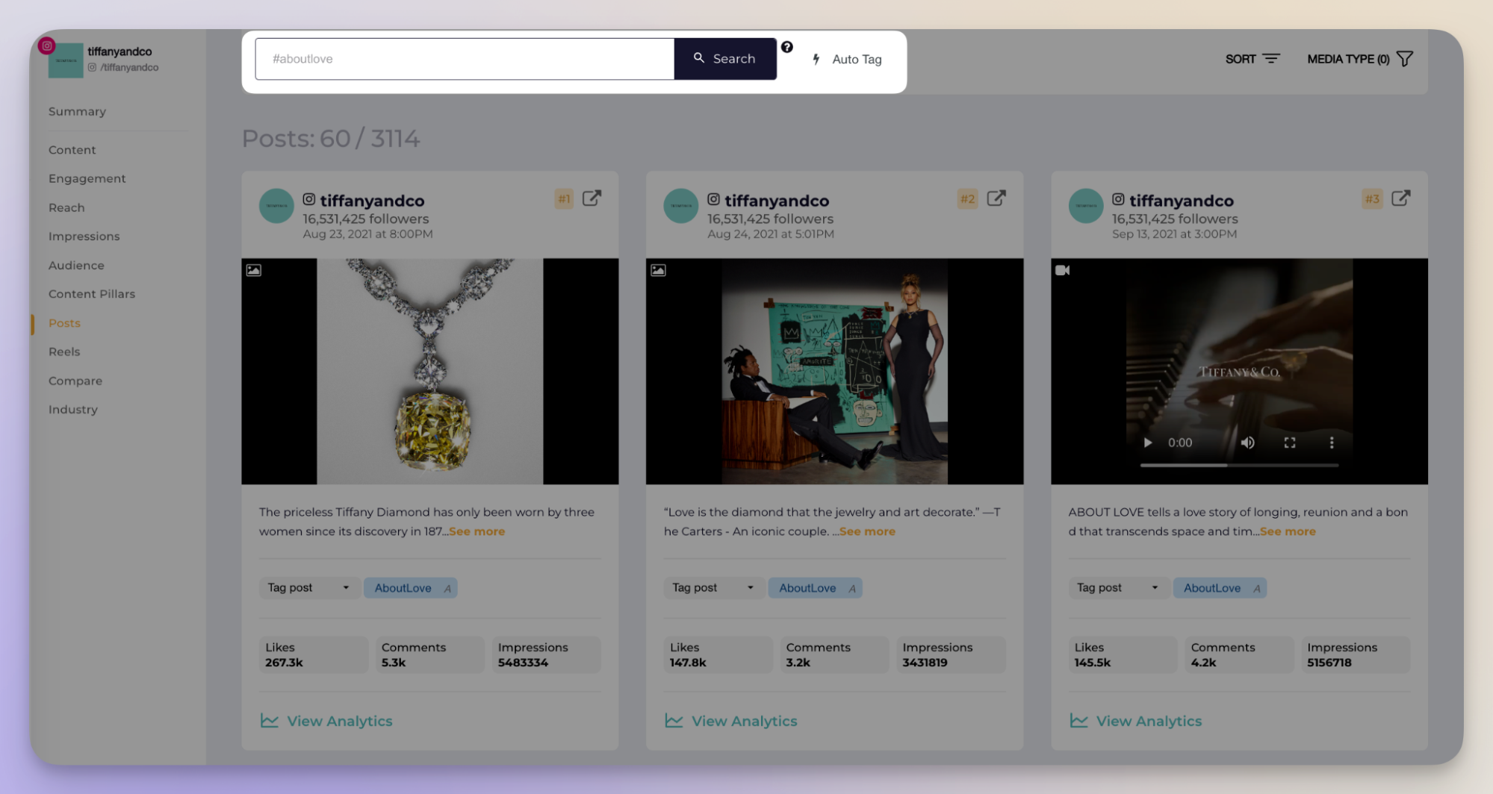Screen dimensions: 1493x794
Task: Click the Comments 3.2k stat box
Action: pyautogui.click(x=834, y=654)
